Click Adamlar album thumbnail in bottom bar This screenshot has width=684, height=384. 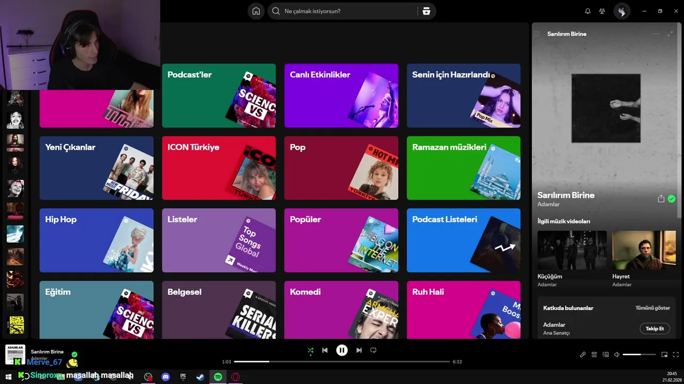pos(15,355)
